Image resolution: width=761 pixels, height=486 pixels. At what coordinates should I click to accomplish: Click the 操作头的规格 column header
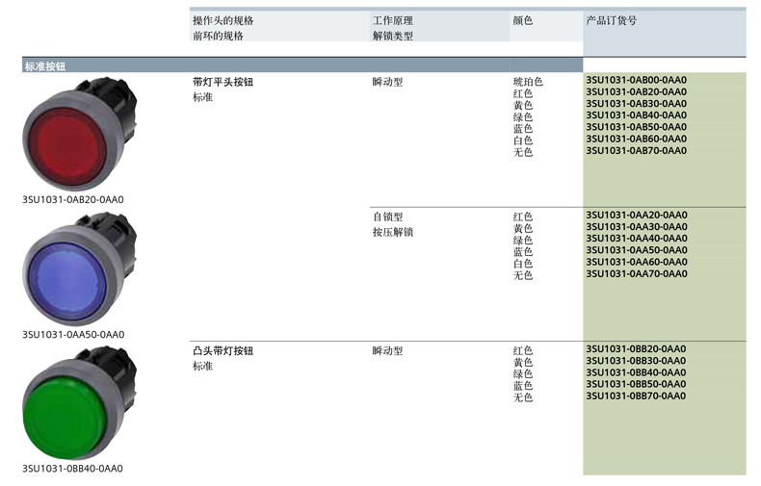pos(223,20)
